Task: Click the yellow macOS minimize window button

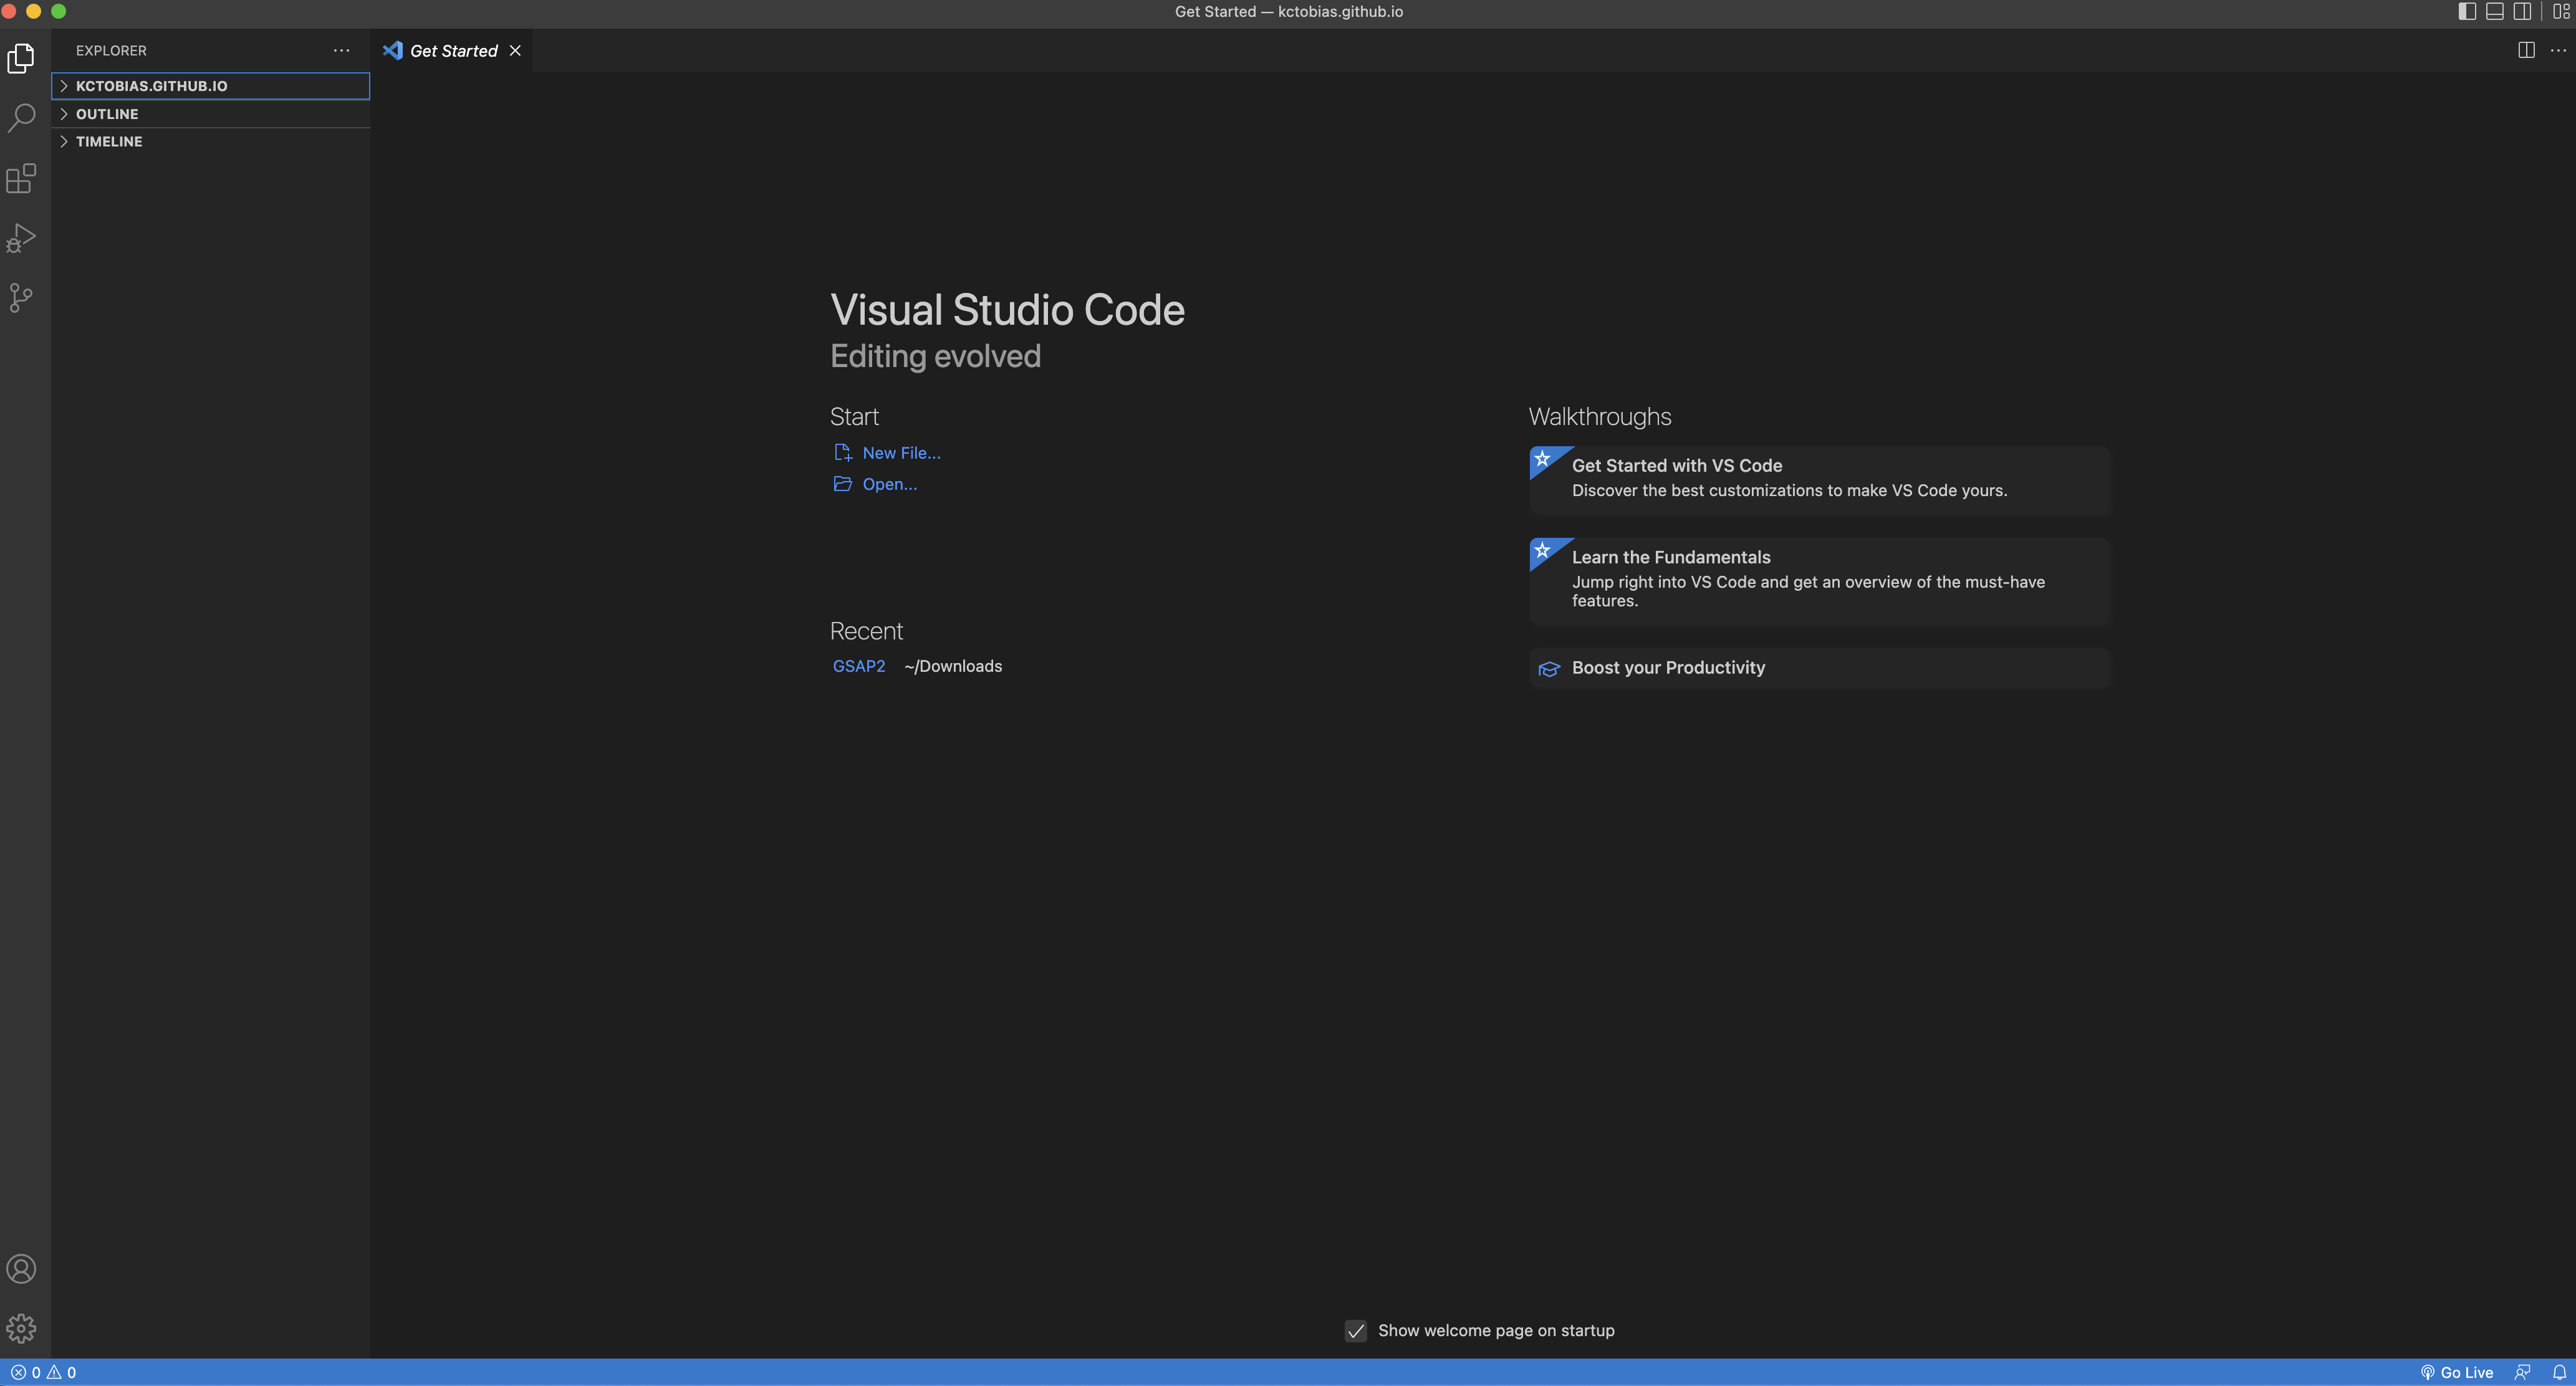Action: [33, 11]
